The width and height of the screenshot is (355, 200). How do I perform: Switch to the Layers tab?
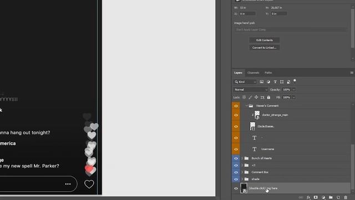click(238, 73)
